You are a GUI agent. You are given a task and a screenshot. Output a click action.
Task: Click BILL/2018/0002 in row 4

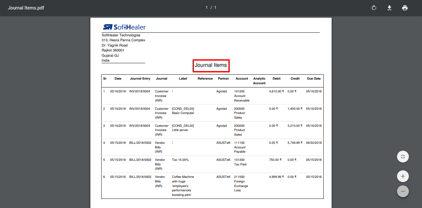point(140,143)
